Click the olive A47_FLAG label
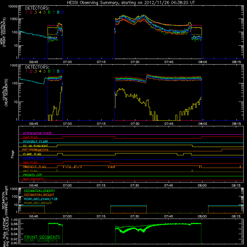The height and width of the screenshot is (247, 247). 30,171
